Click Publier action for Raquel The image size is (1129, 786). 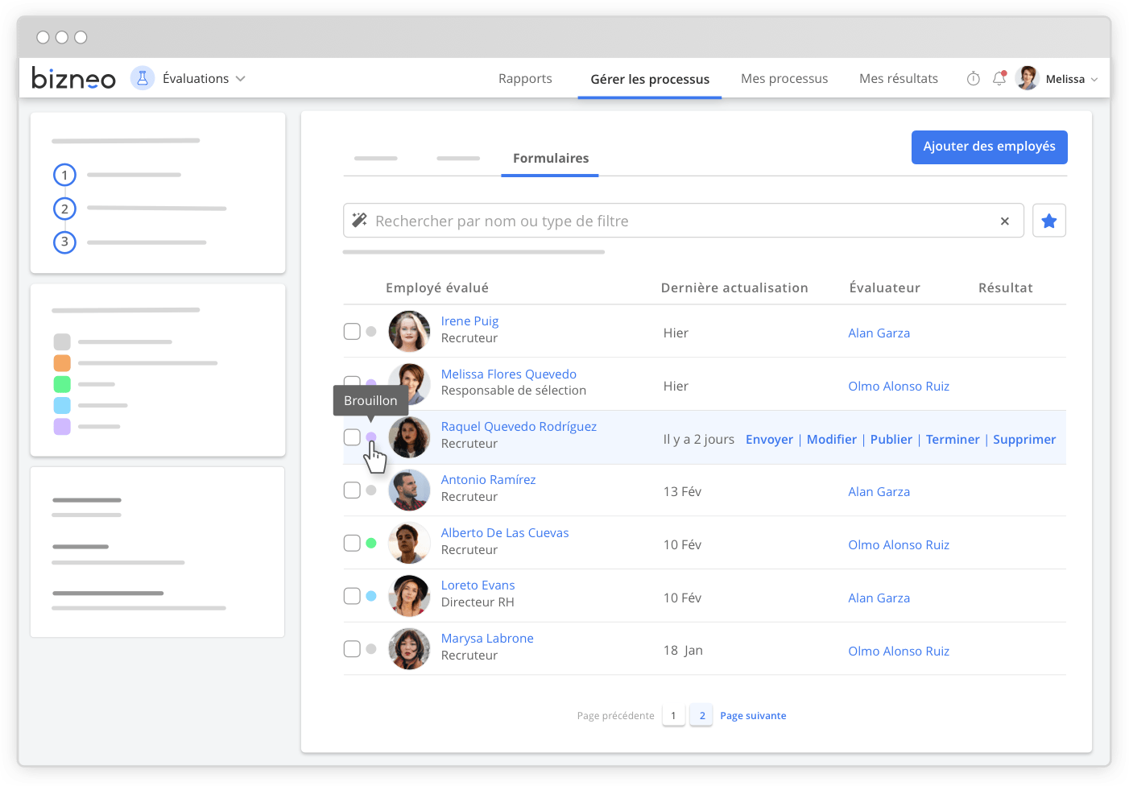pyautogui.click(x=891, y=439)
